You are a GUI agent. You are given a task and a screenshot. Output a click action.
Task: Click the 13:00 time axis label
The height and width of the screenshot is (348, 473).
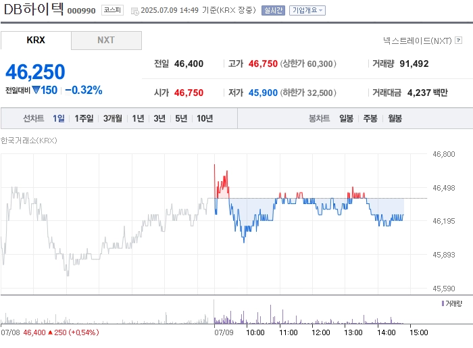tap(353, 332)
